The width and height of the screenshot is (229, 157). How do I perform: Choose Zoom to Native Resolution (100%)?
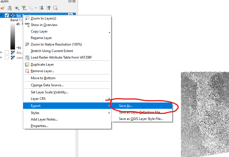point(67,44)
